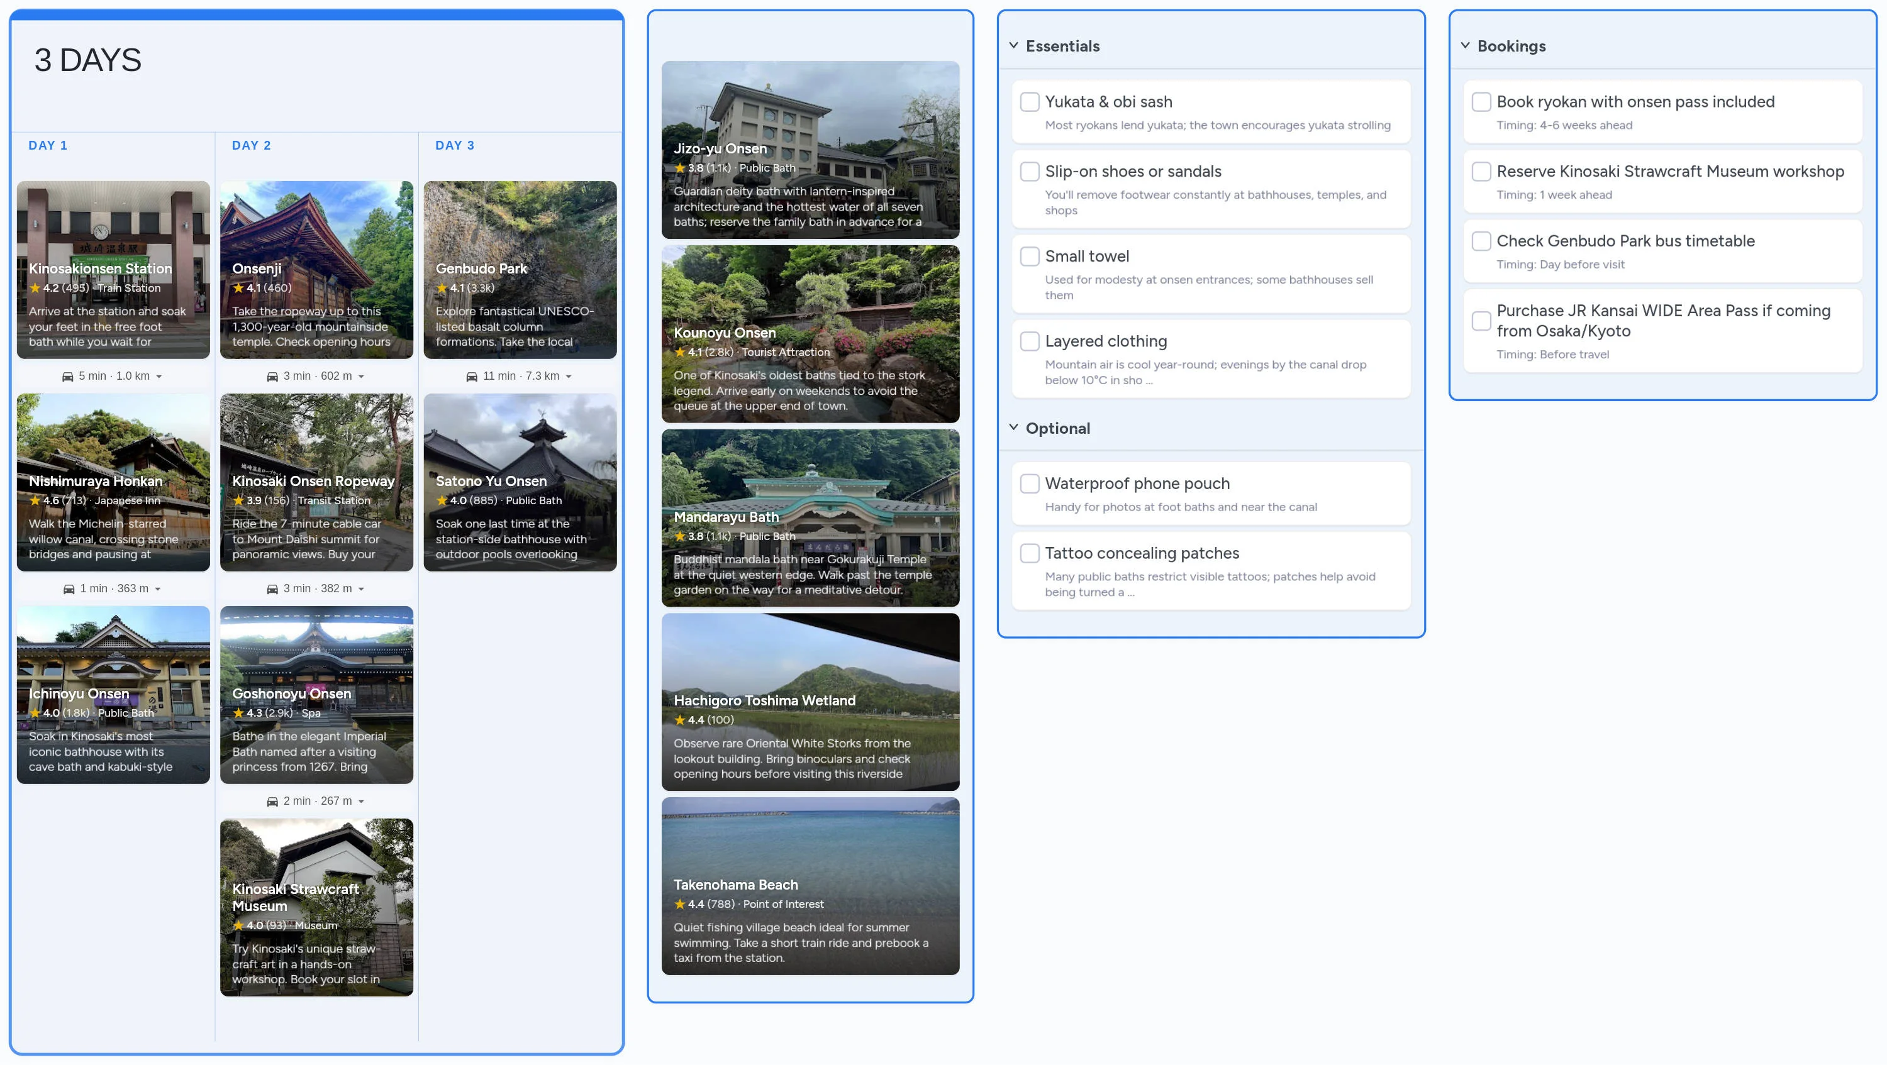The image size is (1887, 1065).
Task: Click the star rating on Kinosaki Strawcraft Museum
Action: (239, 925)
